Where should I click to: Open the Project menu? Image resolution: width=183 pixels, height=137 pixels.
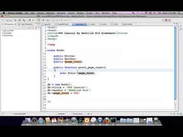pyautogui.click(x=80, y=13)
